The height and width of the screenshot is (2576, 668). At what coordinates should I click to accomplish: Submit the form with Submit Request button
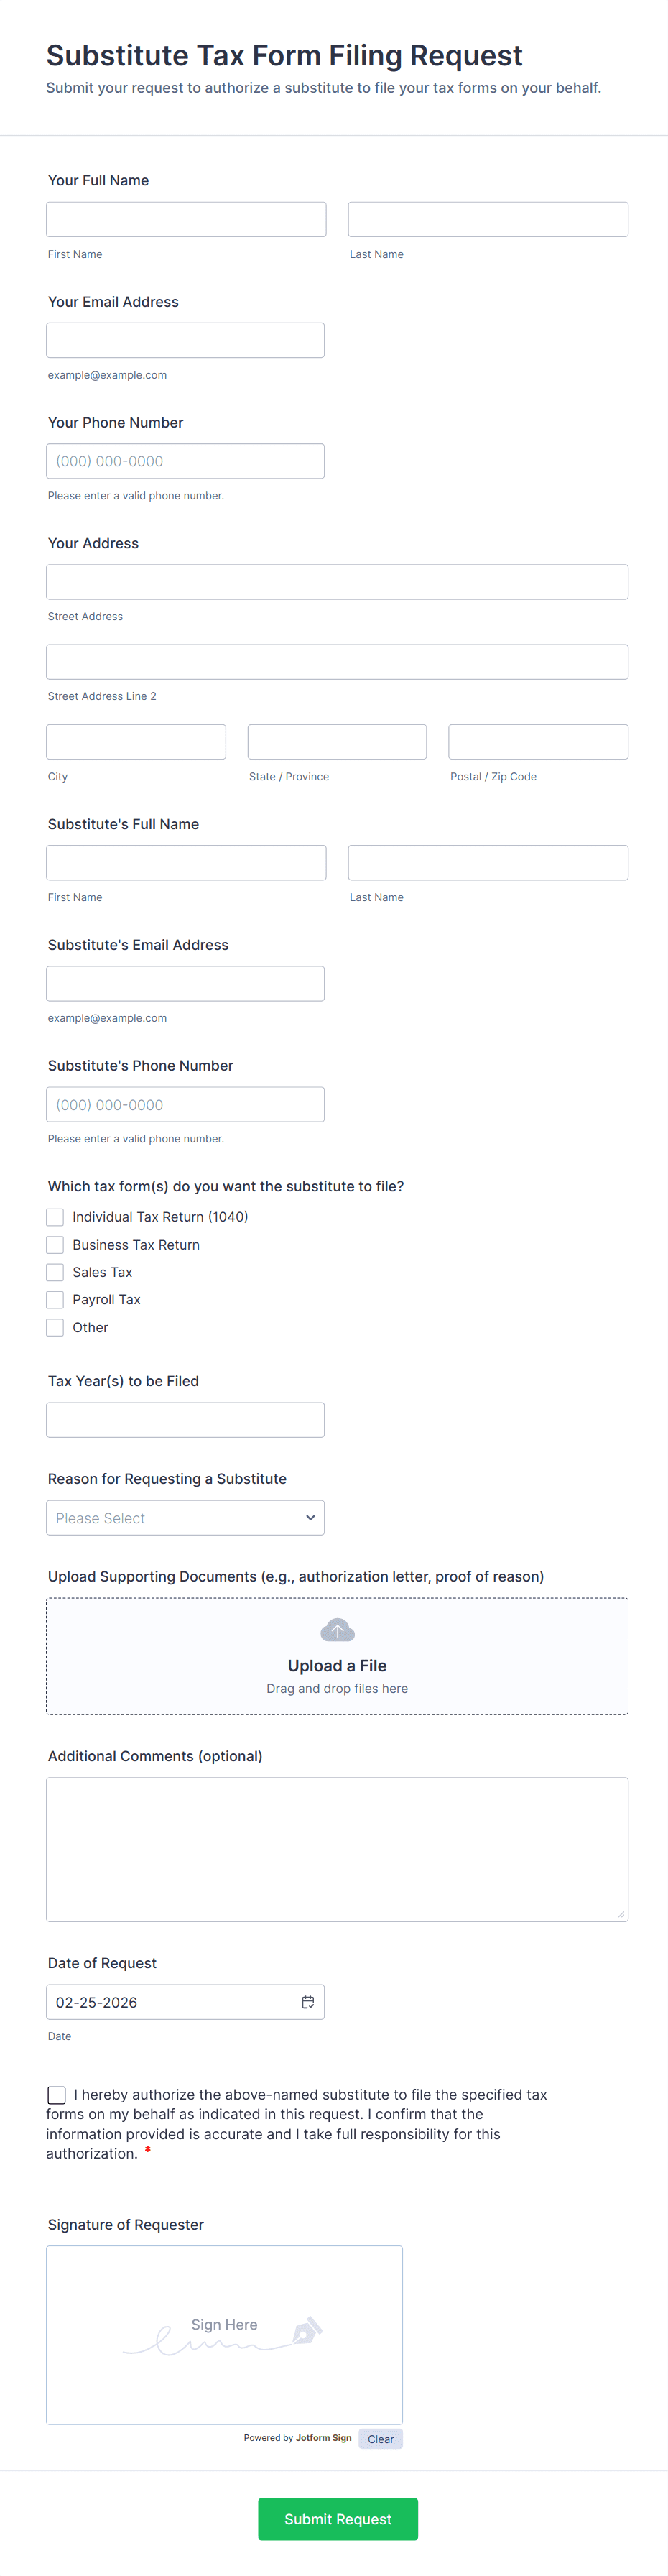click(338, 2518)
